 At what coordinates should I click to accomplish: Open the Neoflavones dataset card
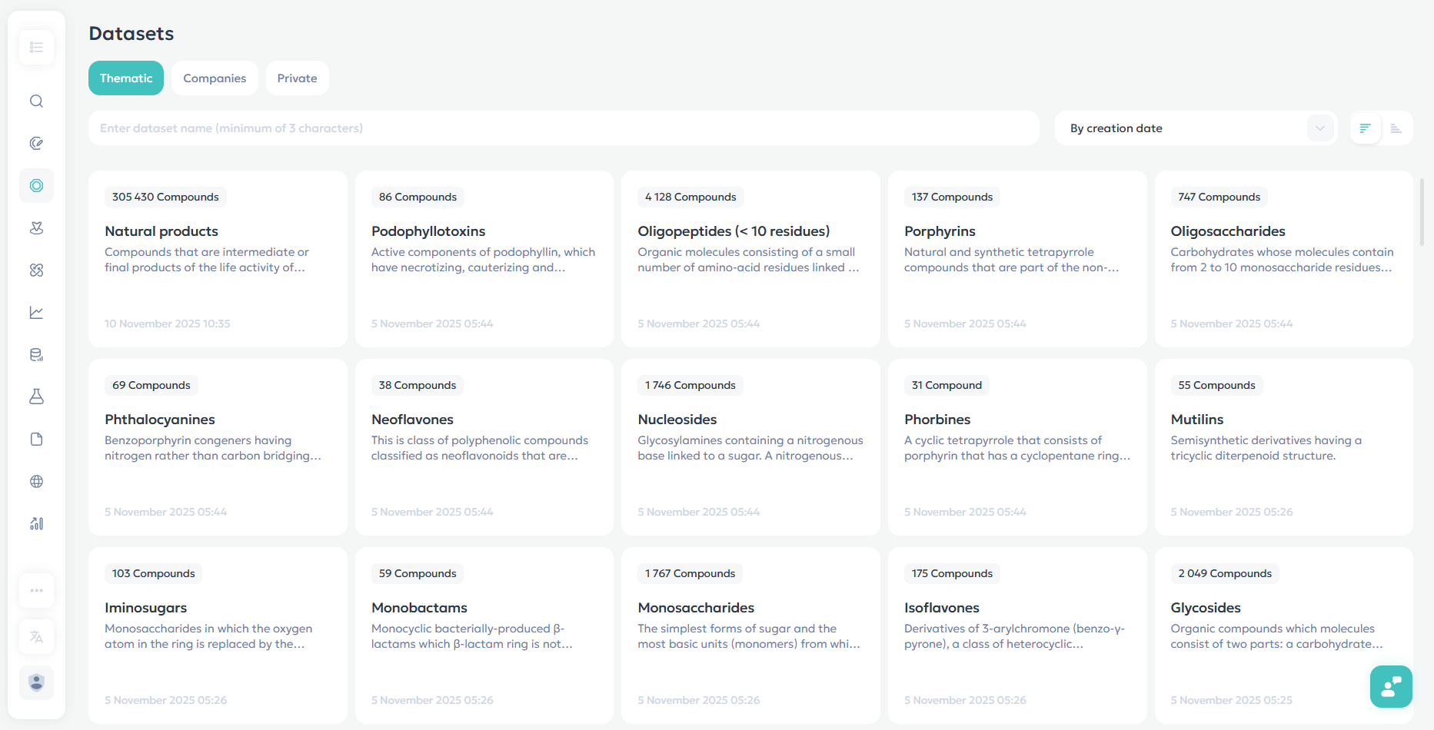484,447
